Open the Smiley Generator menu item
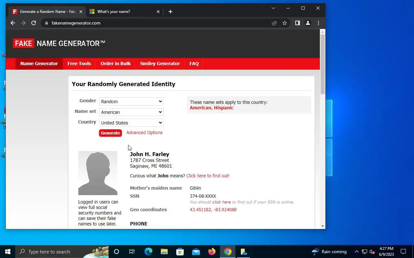 (160, 64)
